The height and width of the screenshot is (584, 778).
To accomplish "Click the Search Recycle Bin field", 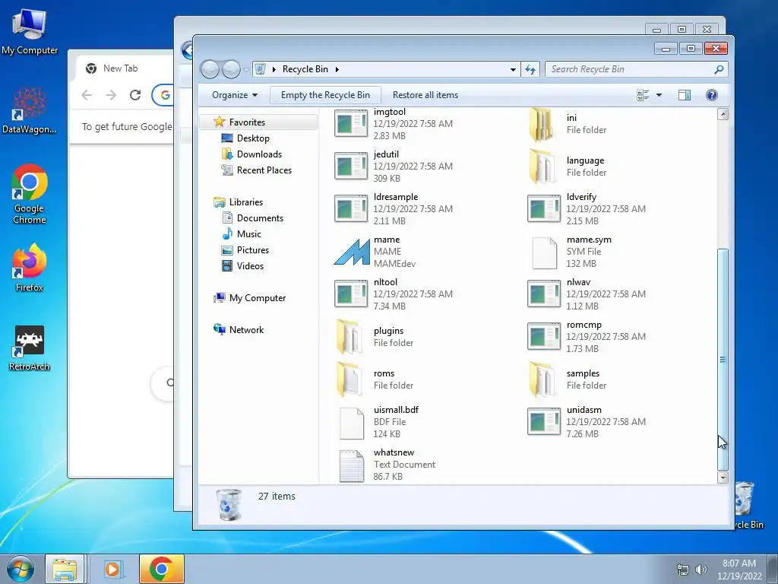I will tap(636, 69).
